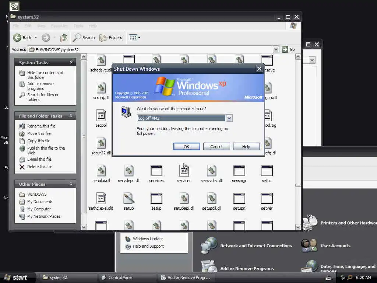
Task: Click Hide the contents of this folder
Action: click(x=45, y=75)
